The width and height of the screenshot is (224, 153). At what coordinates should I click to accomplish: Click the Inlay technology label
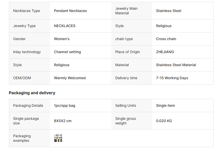tap(27, 52)
